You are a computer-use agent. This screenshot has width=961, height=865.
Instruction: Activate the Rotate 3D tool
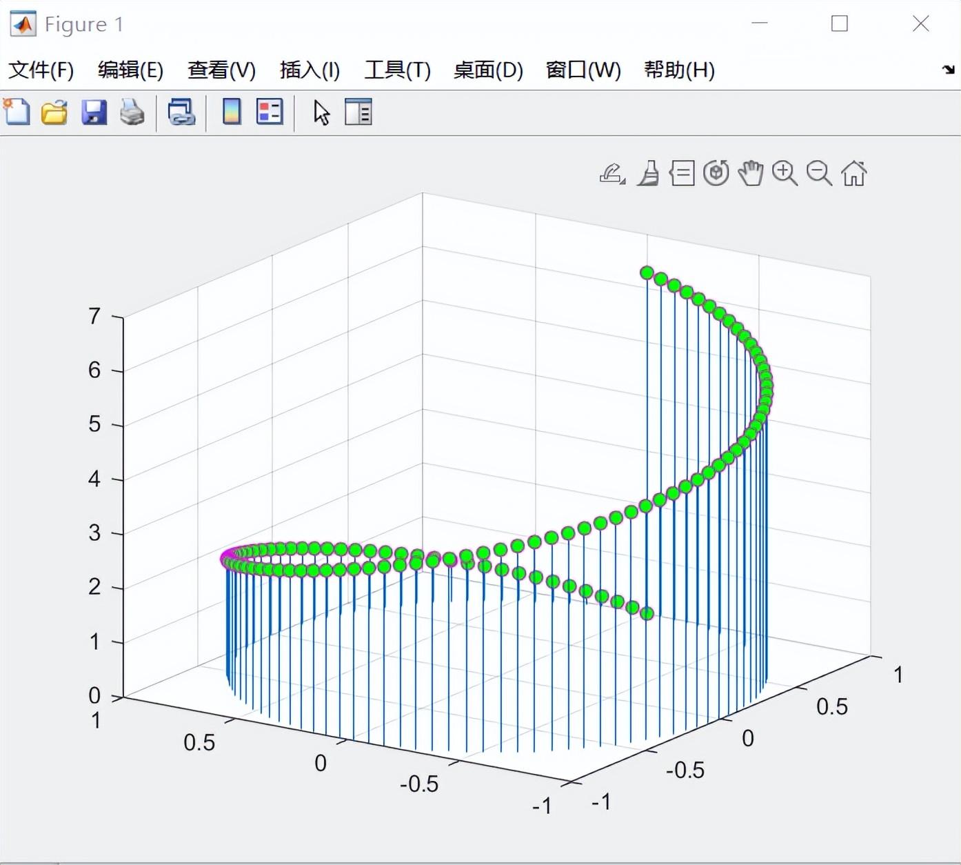click(716, 173)
